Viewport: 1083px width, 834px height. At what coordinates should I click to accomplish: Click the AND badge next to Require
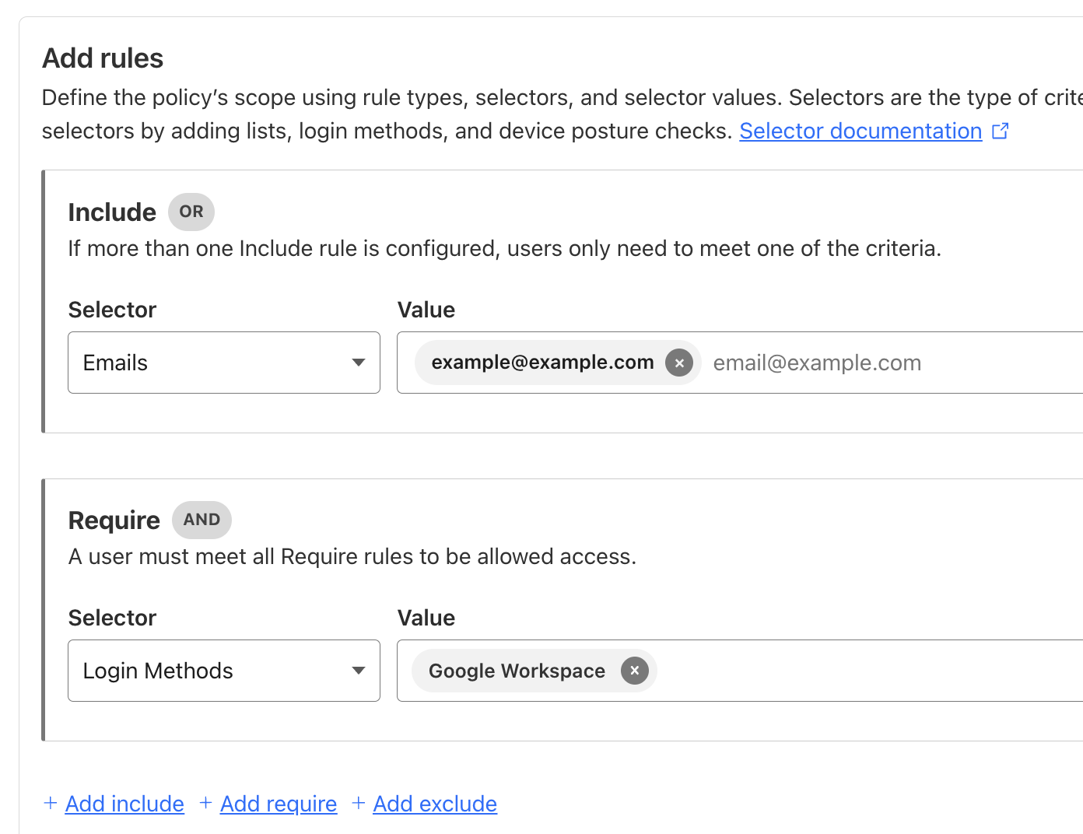tap(202, 520)
